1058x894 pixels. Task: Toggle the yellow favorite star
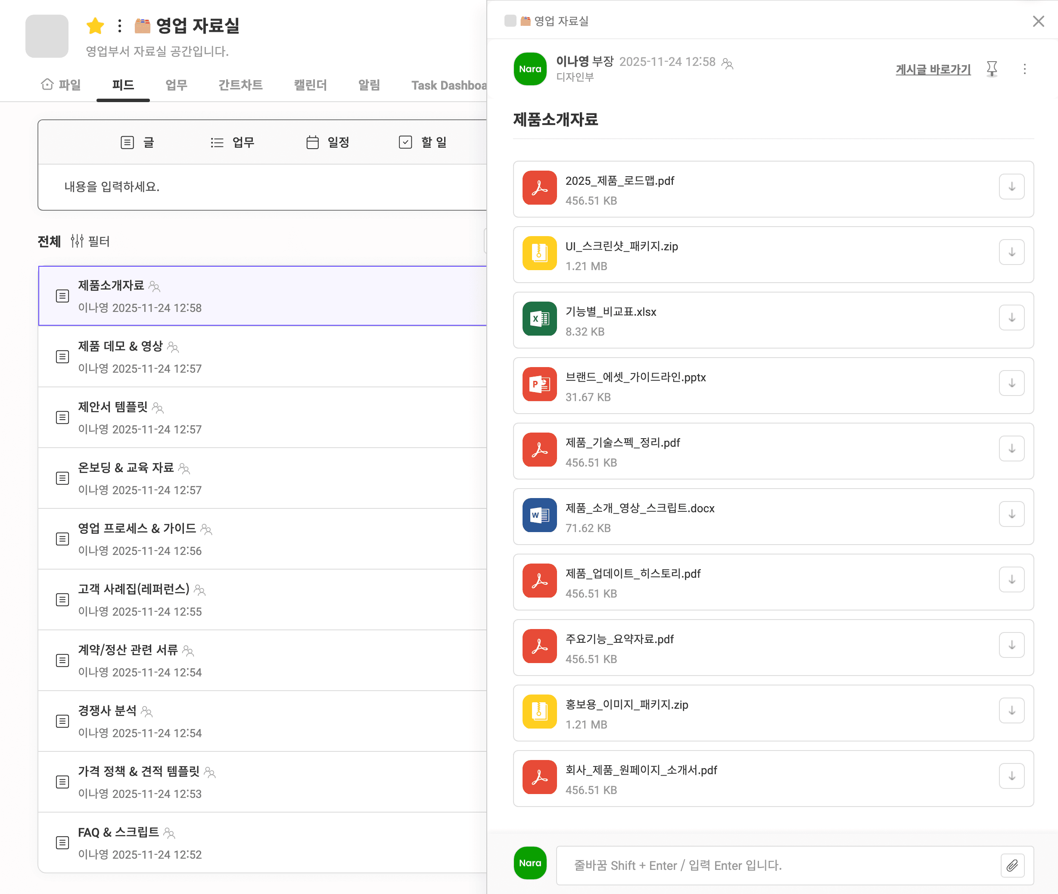[95, 26]
